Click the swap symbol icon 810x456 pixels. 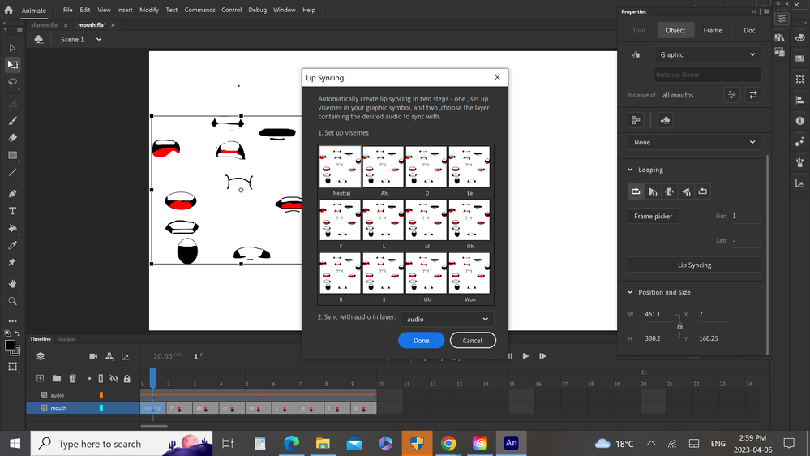[753, 95]
